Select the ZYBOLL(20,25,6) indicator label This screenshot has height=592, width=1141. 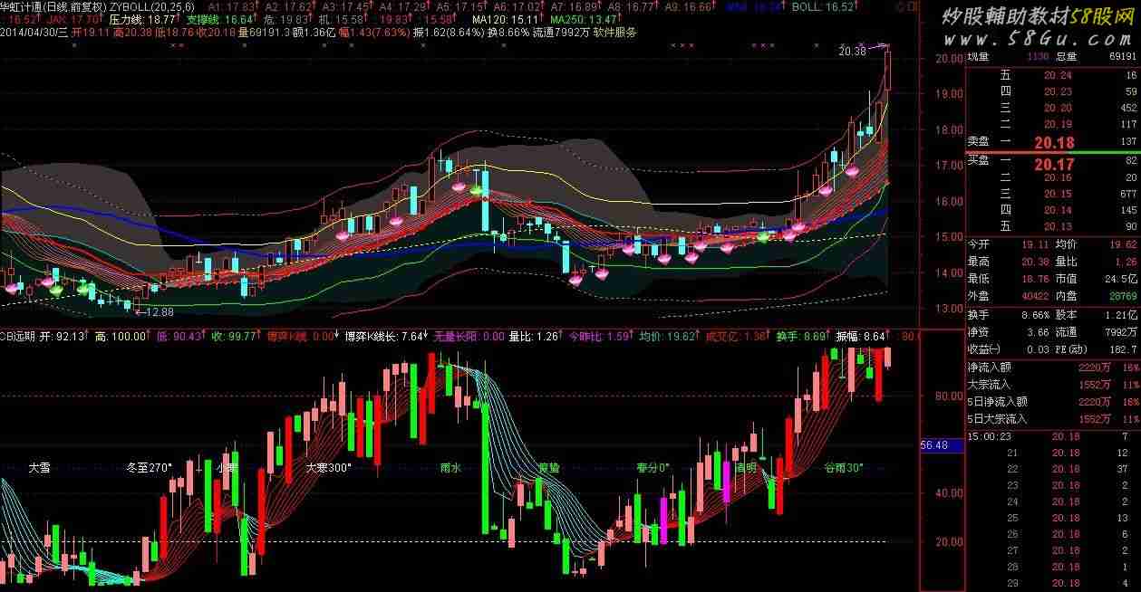[150, 6]
